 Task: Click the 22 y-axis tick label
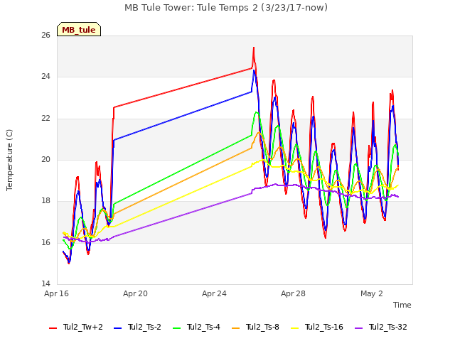coord(45,119)
